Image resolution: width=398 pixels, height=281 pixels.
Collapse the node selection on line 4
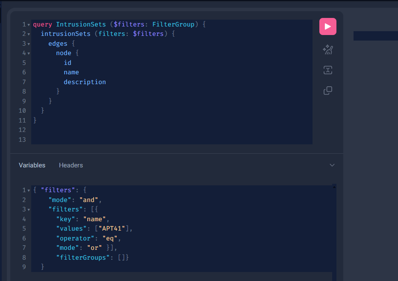point(28,53)
